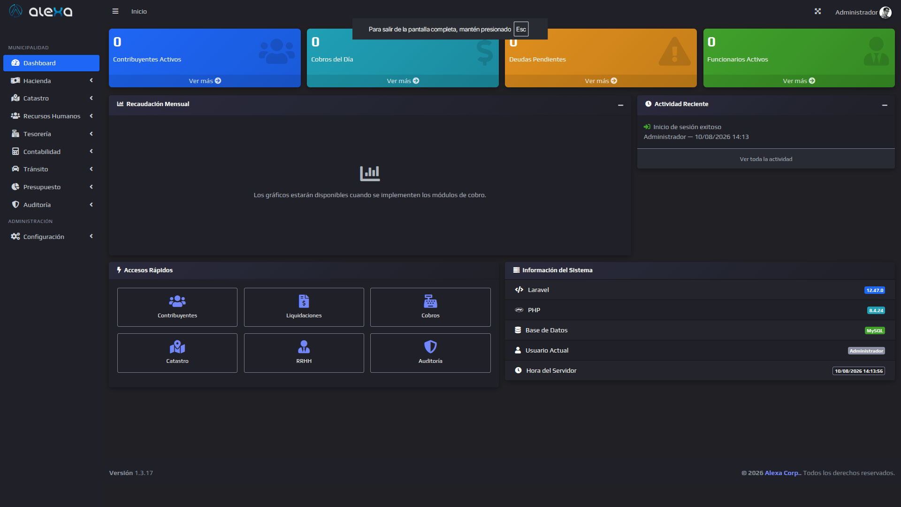Open the Presupuesto menu item

(51, 187)
